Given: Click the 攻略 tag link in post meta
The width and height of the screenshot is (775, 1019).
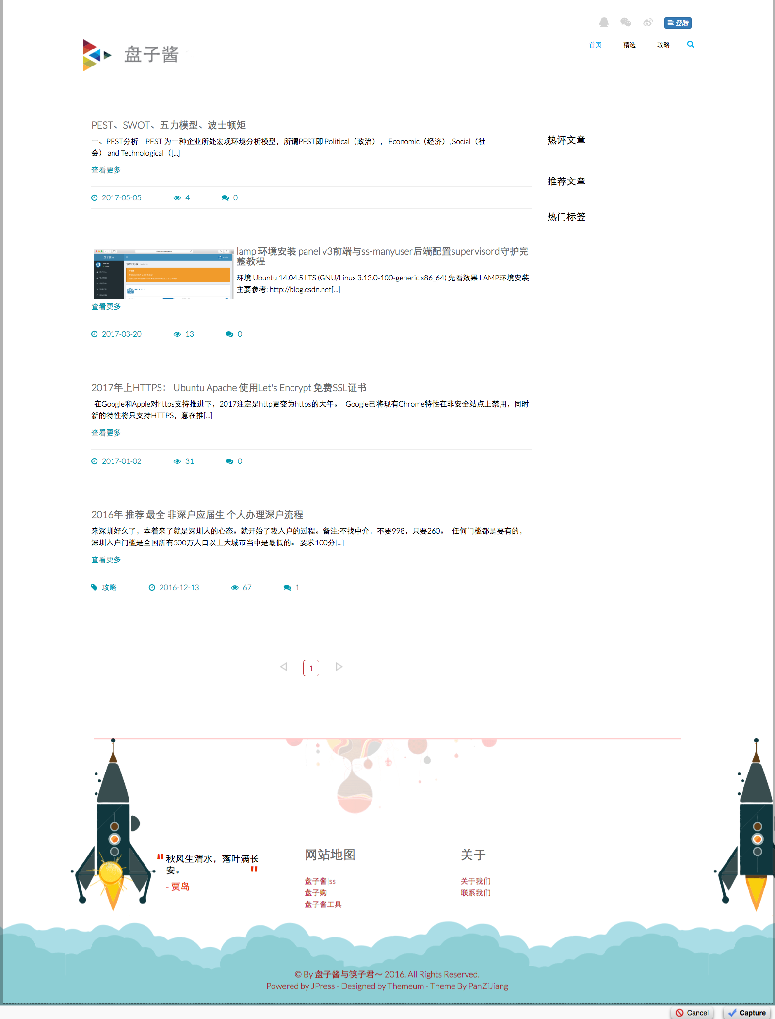Looking at the screenshot, I should click(x=109, y=587).
